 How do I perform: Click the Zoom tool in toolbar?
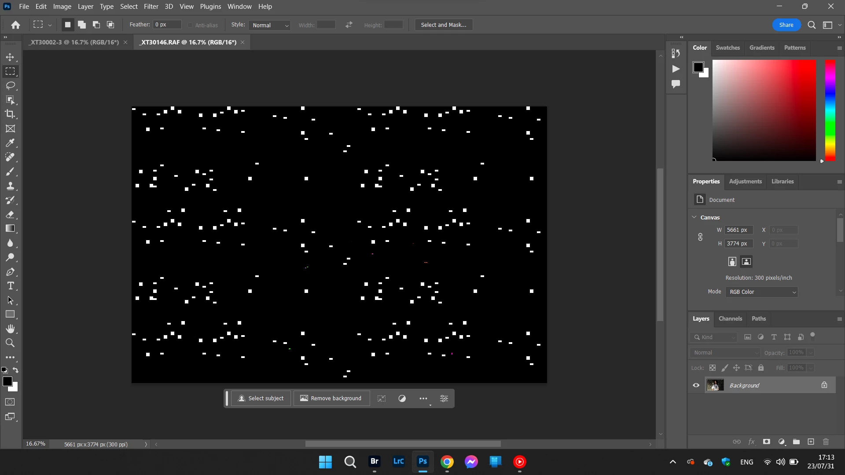tap(10, 343)
